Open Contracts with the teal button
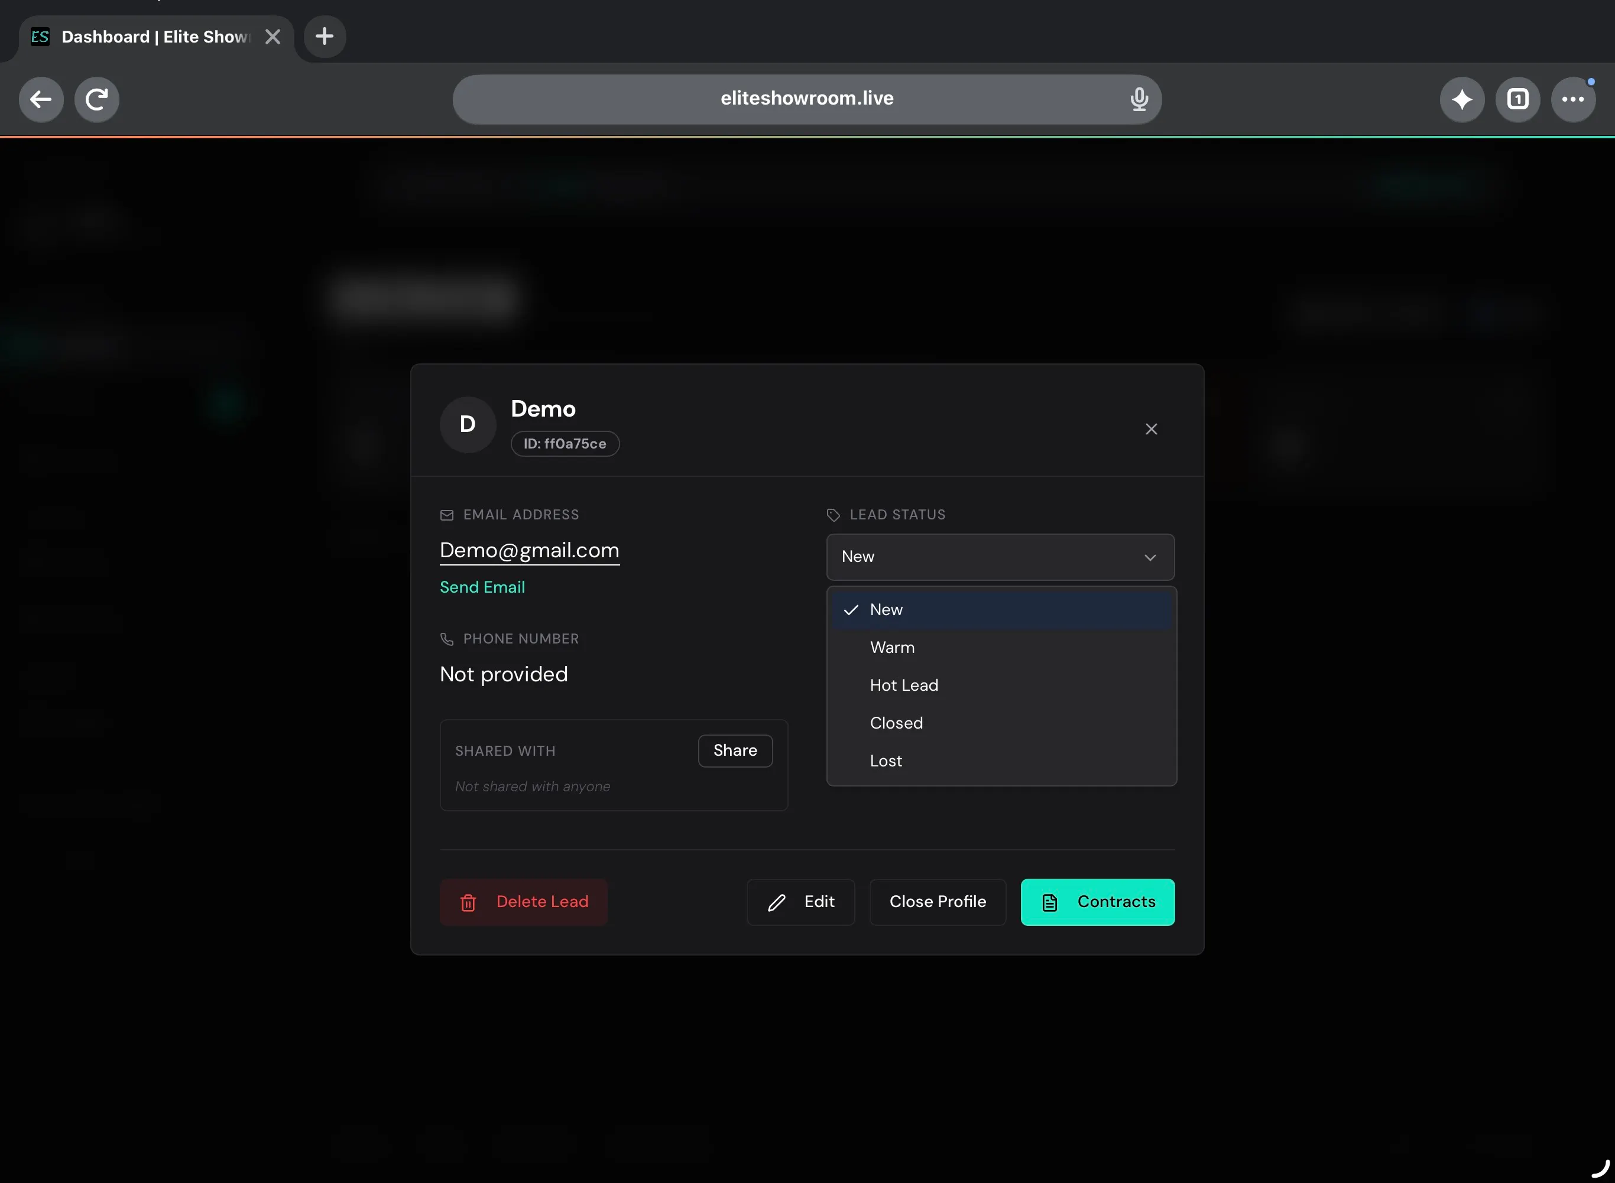Viewport: 1615px width, 1183px height. [1097, 902]
